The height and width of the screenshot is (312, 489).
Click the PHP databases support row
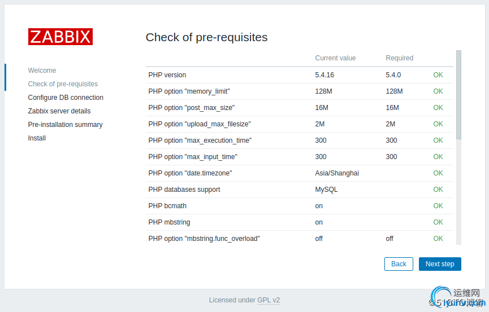tap(300, 190)
